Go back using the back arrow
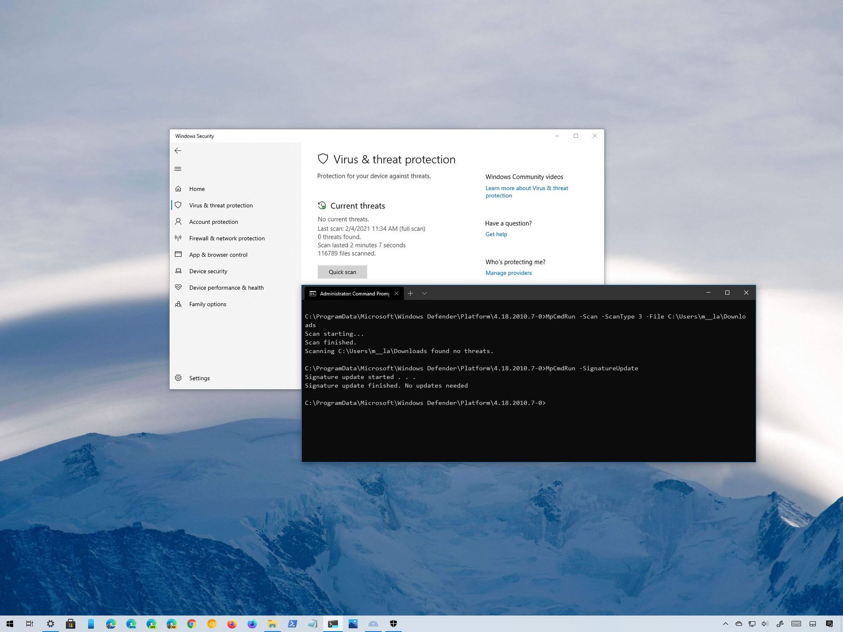The image size is (843, 632). [178, 151]
